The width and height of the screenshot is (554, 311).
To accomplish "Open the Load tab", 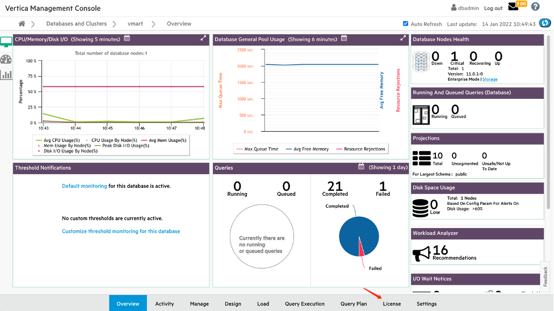I will pos(263,304).
